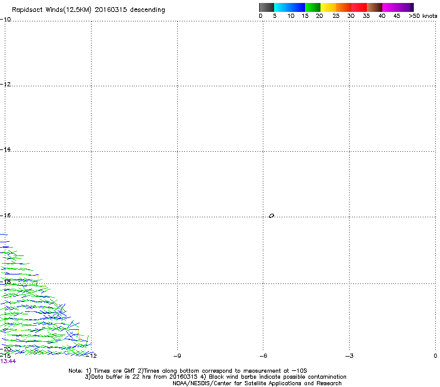The height and width of the screenshot is (387, 440).
Task: Click the yellow 20-25 knots legend segment
Action: pos(328,7)
